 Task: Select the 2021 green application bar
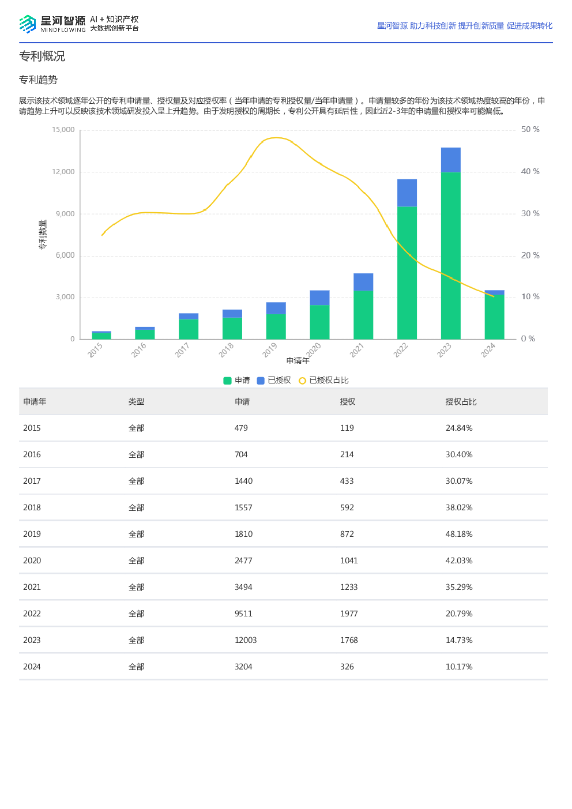tap(363, 315)
